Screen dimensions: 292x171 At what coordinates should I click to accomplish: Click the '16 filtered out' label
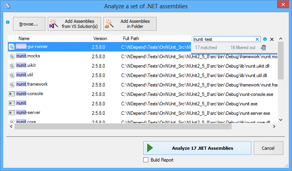(243, 48)
